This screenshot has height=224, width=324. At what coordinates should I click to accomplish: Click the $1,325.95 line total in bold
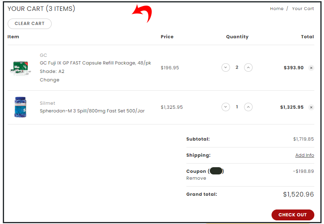[x=292, y=107]
